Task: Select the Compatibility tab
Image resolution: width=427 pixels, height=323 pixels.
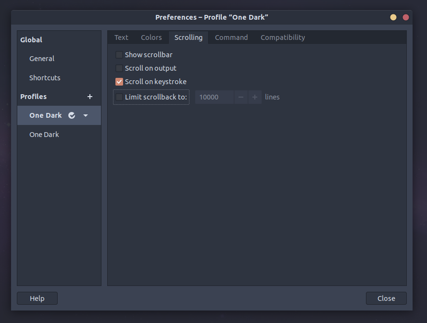Action: pos(283,37)
